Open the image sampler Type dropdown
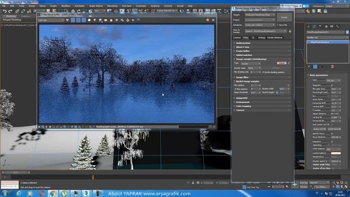 tap(250, 63)
